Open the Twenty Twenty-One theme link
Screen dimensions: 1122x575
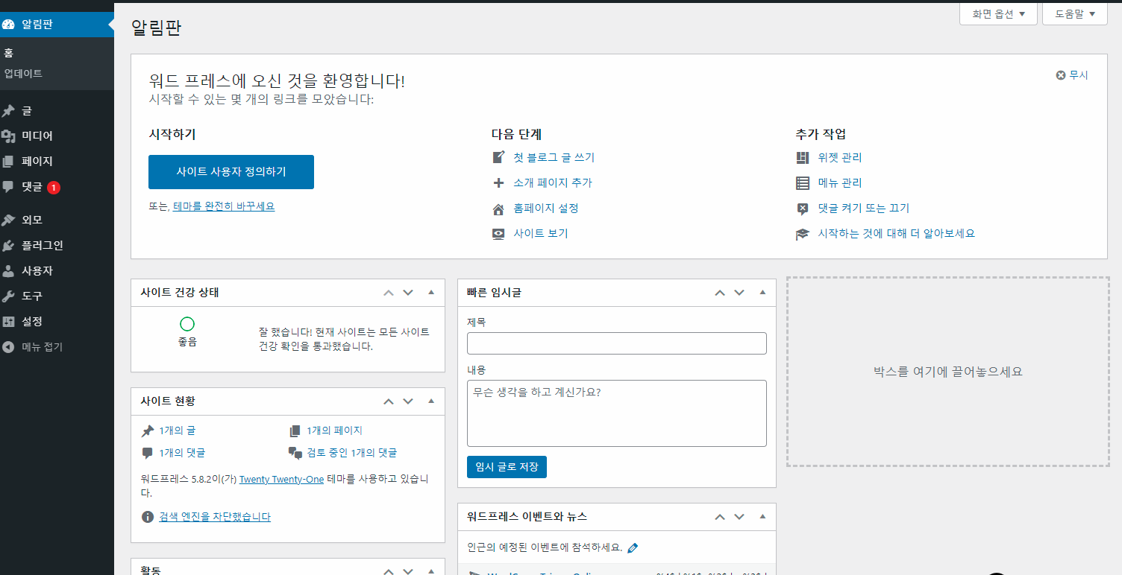coord(281,480)
